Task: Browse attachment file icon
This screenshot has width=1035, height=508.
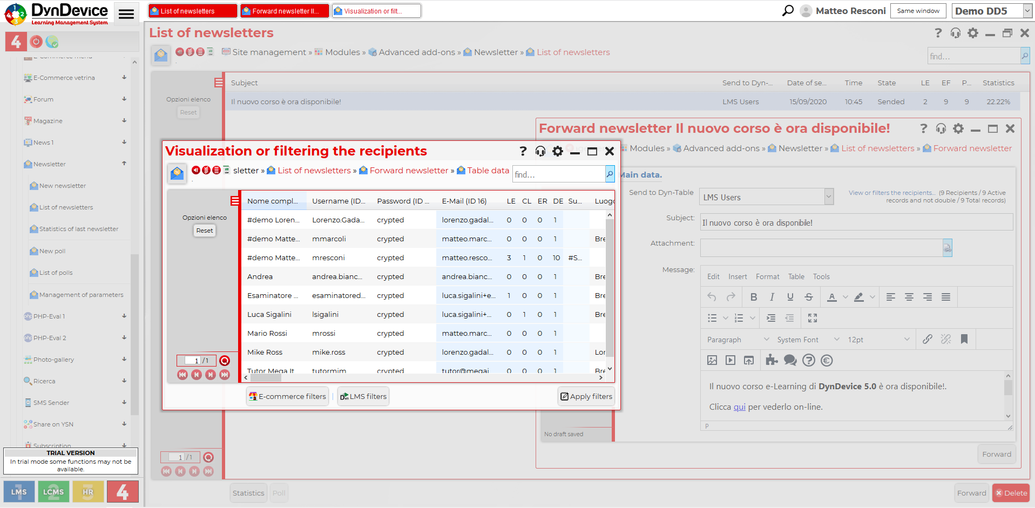Action: point(947,248)
